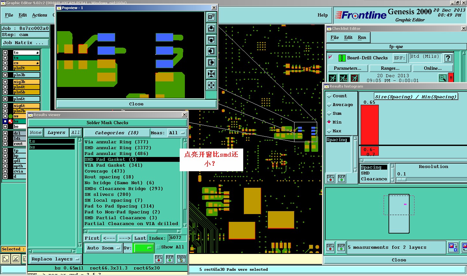
Task: Click Close button in Popview window
Action: pos(136,104)
